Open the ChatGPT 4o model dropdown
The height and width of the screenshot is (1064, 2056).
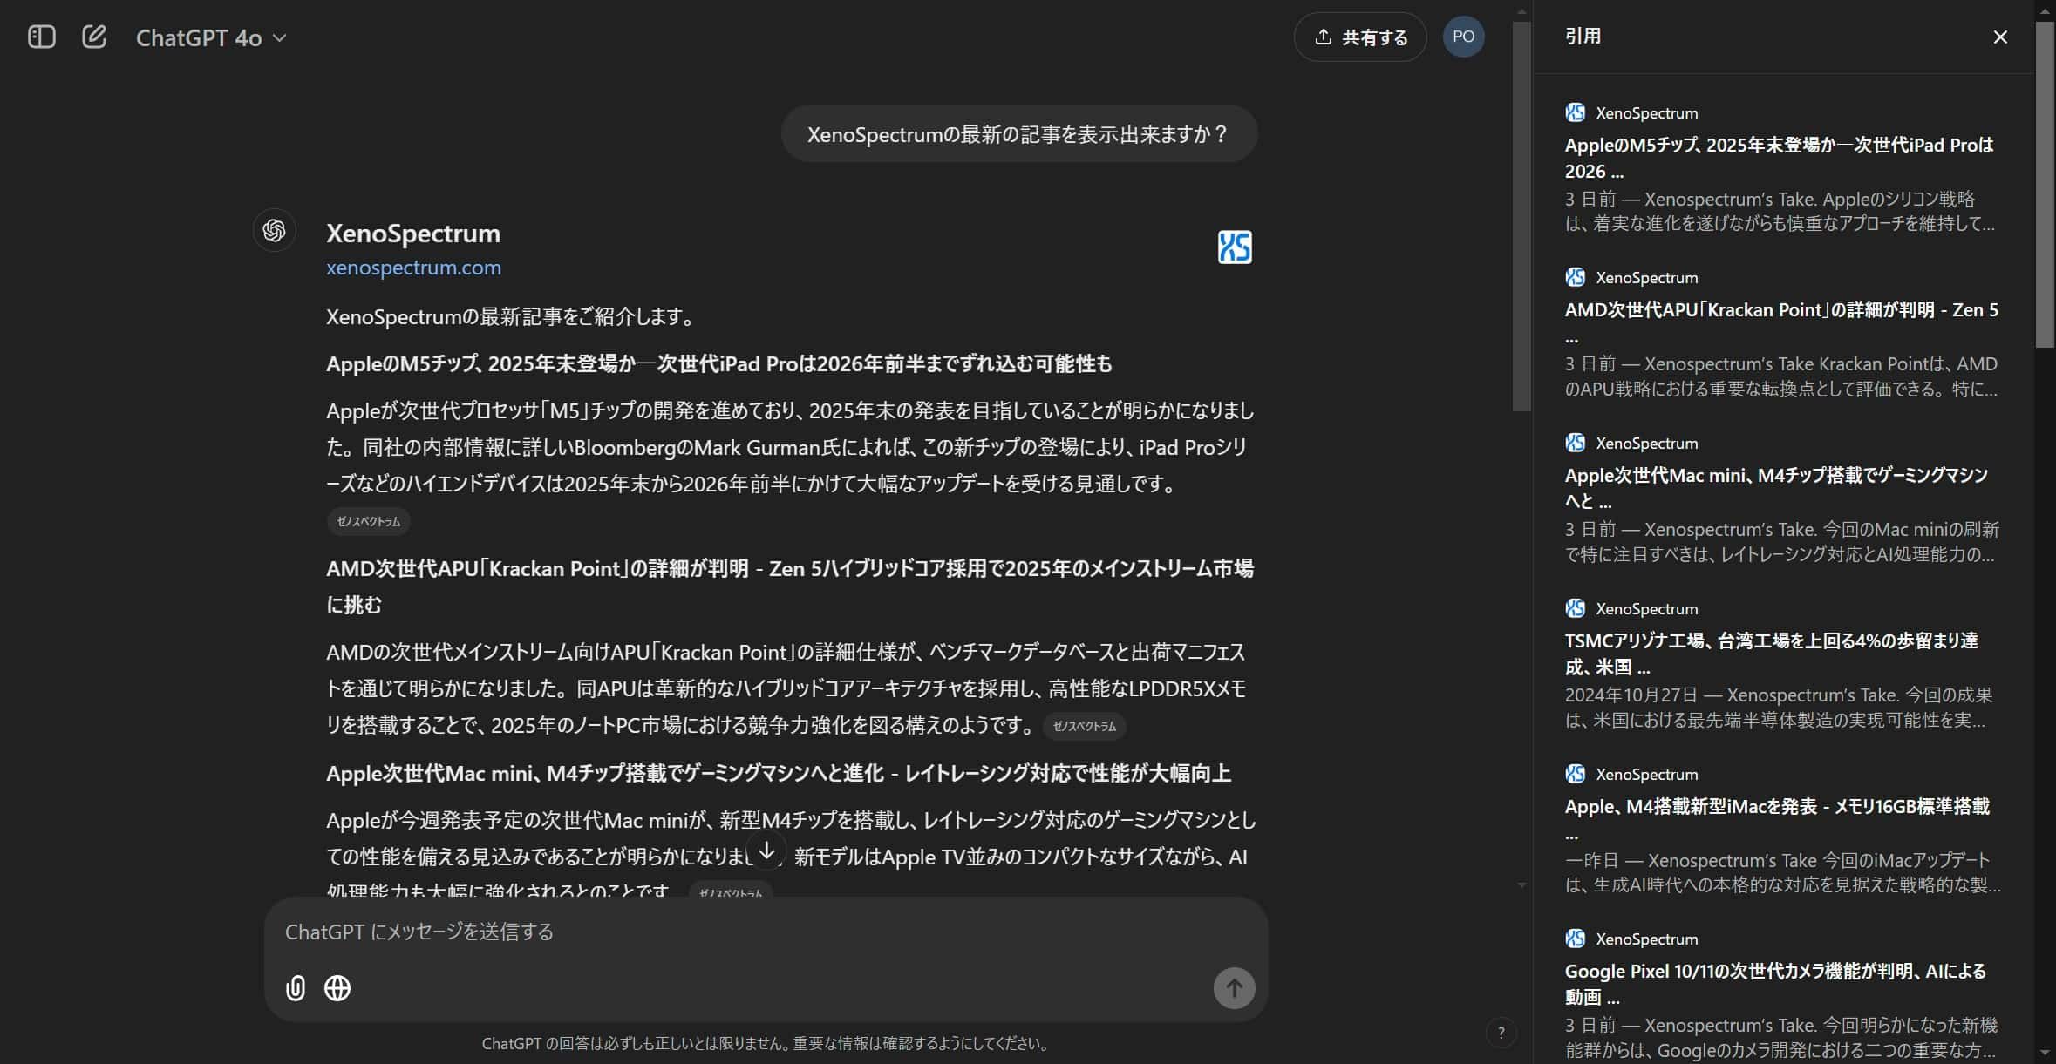tap(211, 37)
